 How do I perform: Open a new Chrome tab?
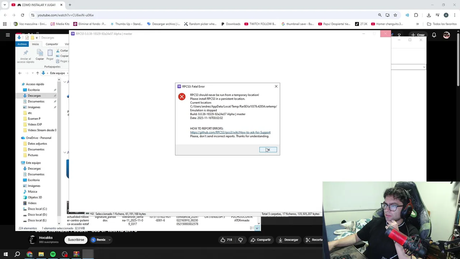(70, 5)
